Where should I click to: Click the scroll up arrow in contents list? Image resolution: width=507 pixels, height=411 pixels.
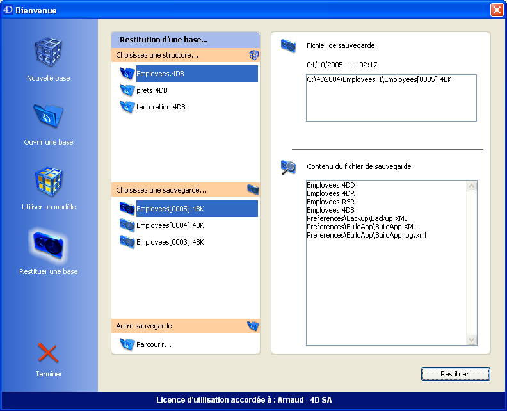[472, 186]
